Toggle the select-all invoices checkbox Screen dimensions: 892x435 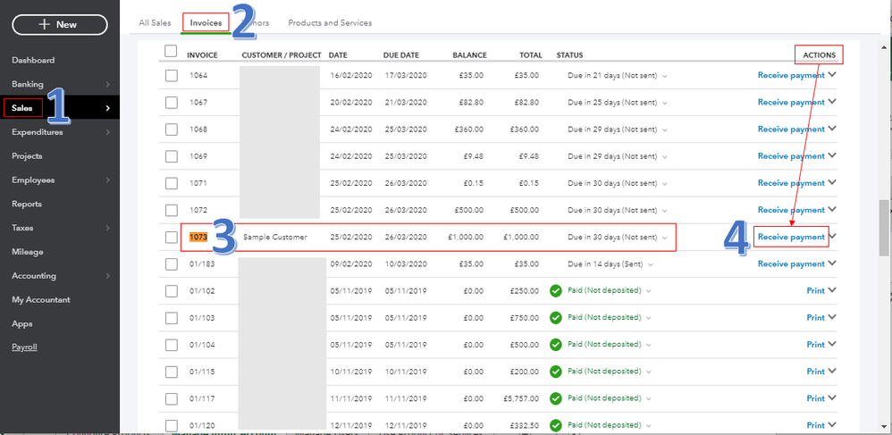[x=171, y=51]
